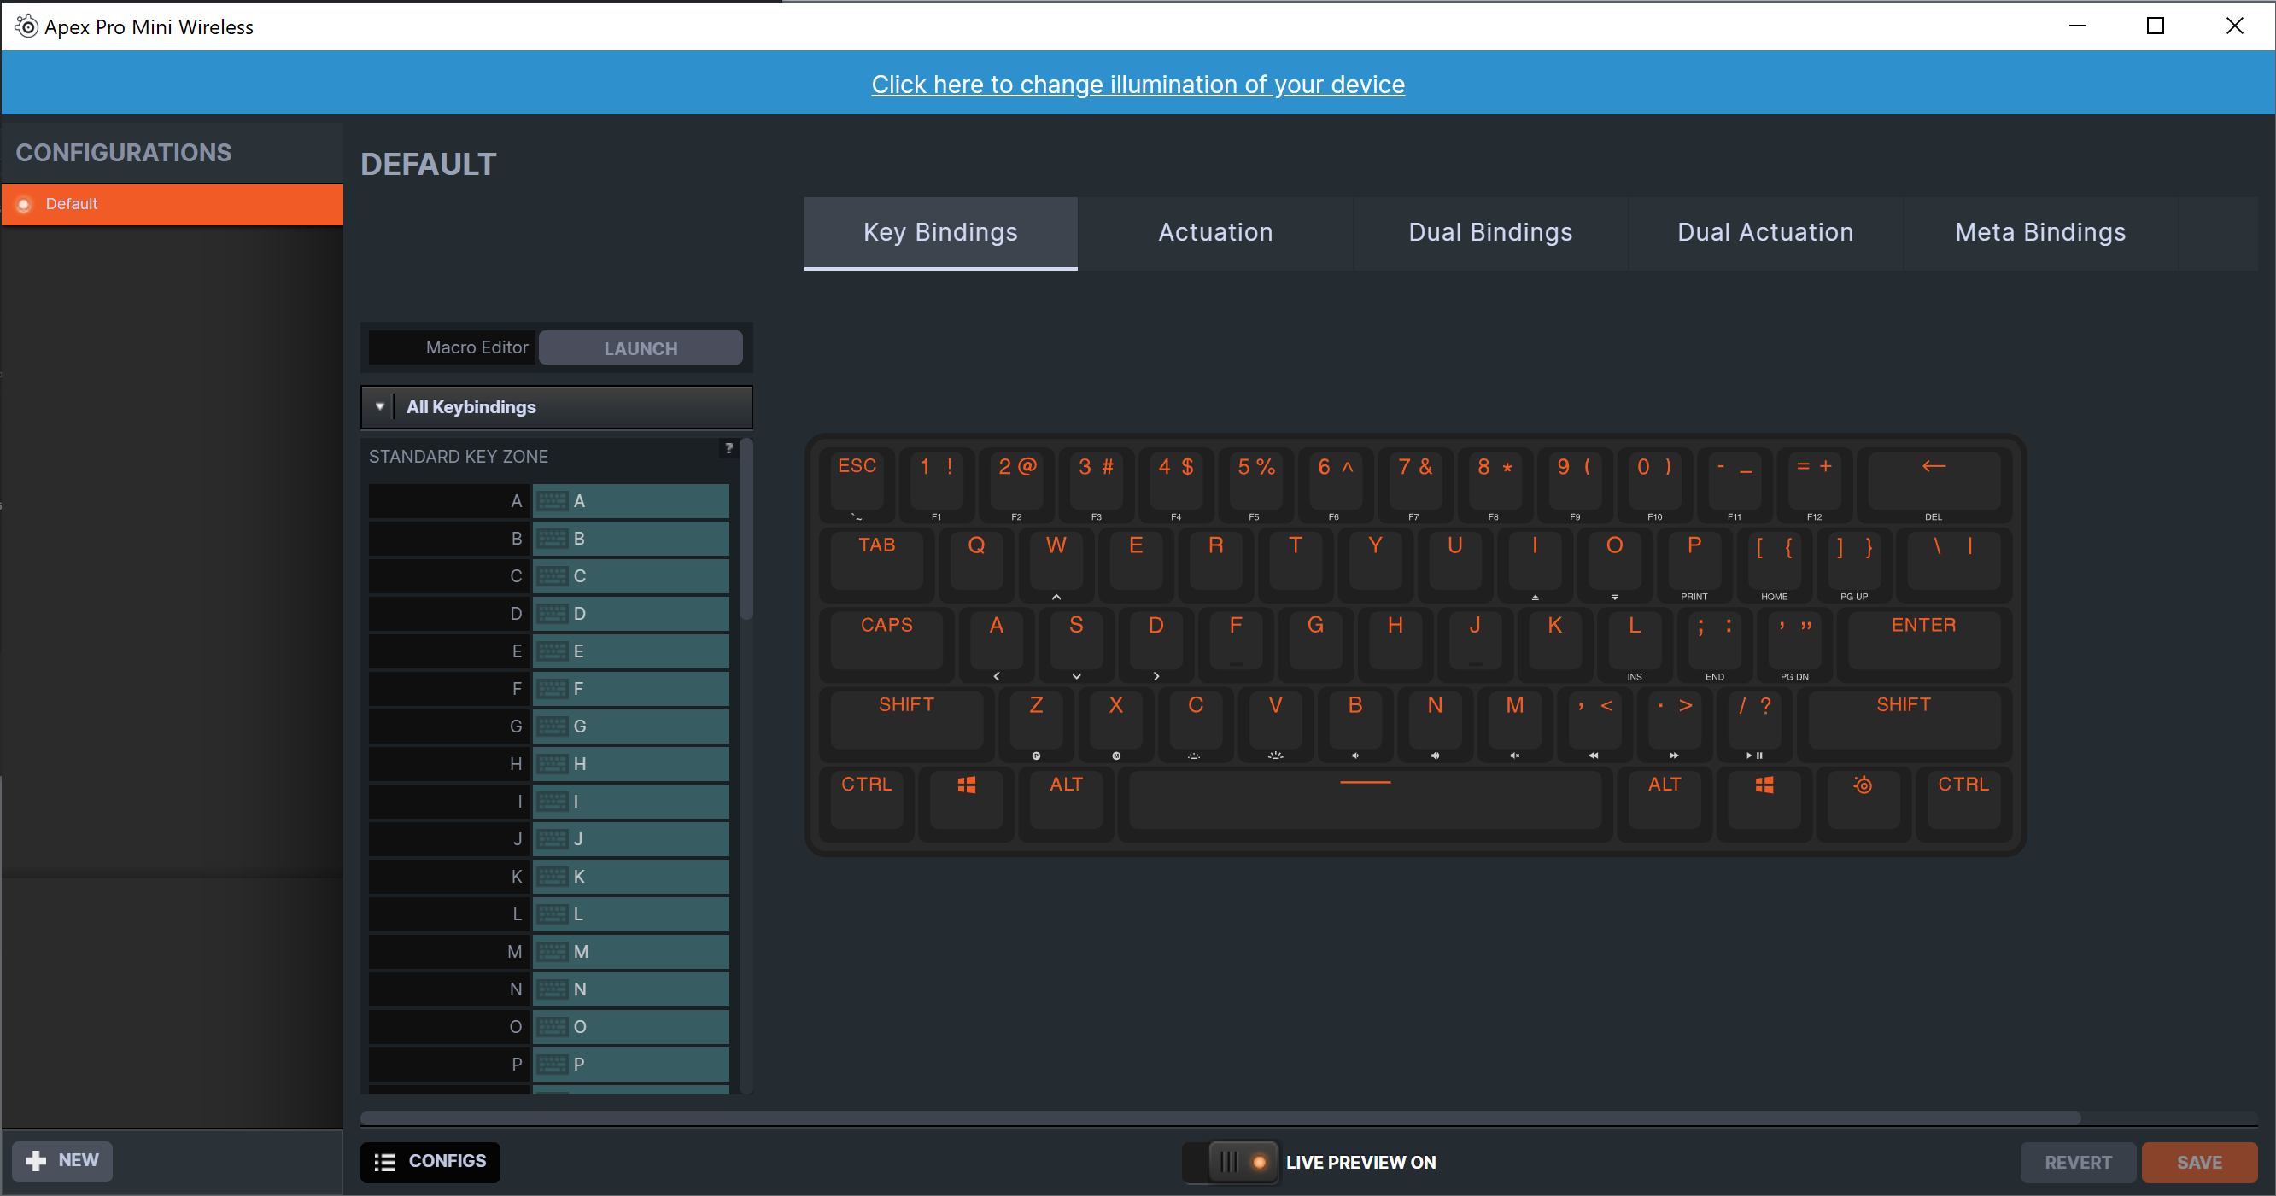
Task: Select the CAPS key on keyboard diagram
Action: (886, 643)
